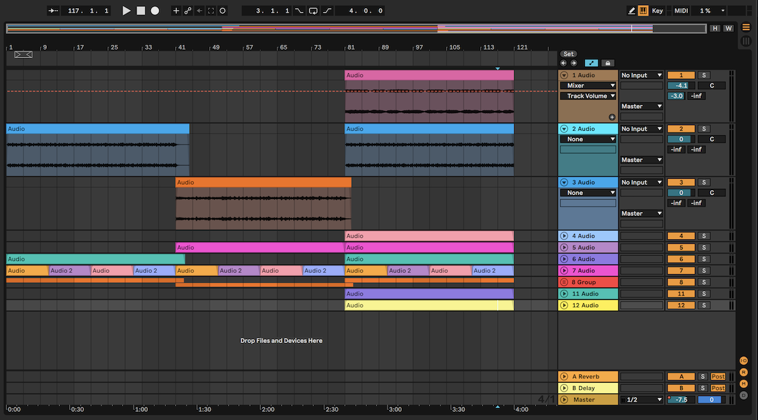Click the Master volume -7.5 slider

[681, 400]
